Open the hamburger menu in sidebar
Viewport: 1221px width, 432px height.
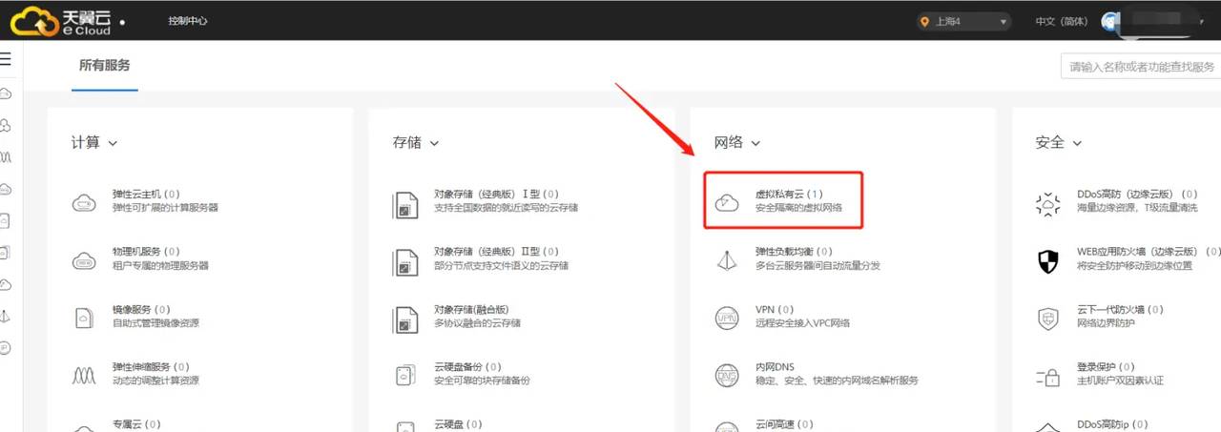pos(6,59)
